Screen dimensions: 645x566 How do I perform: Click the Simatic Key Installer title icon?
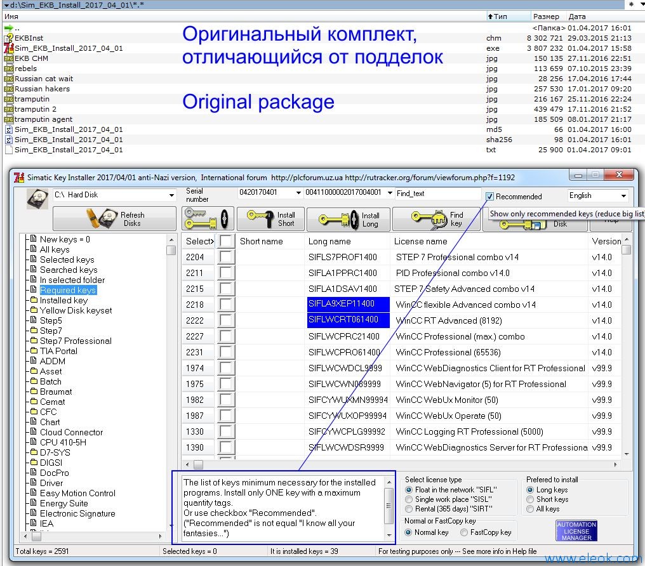[19, 177]
